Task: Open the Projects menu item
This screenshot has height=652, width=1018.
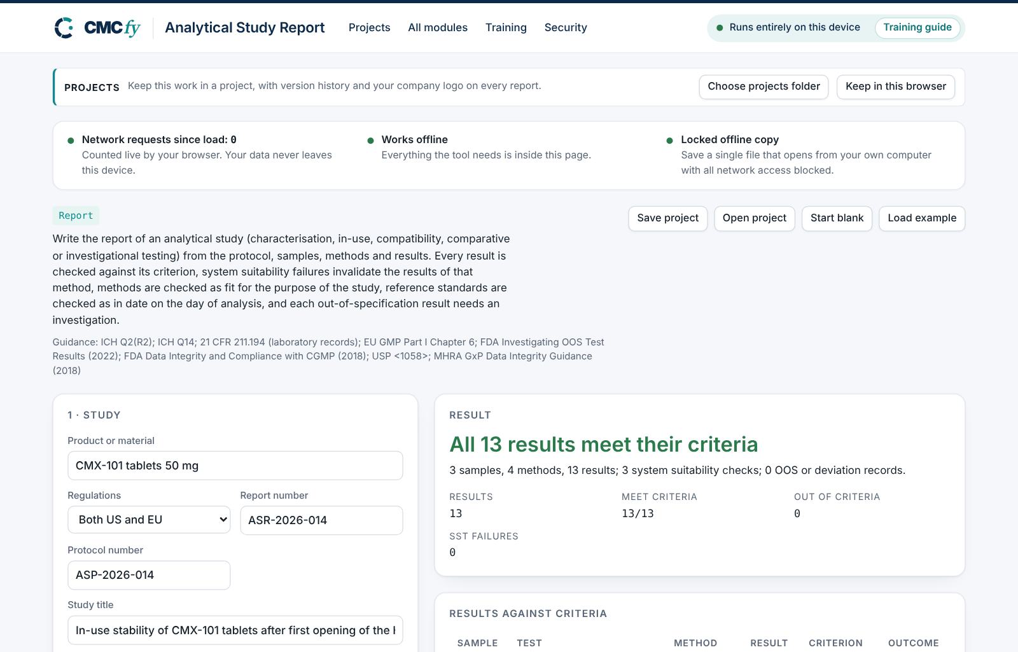Action: 369,27
